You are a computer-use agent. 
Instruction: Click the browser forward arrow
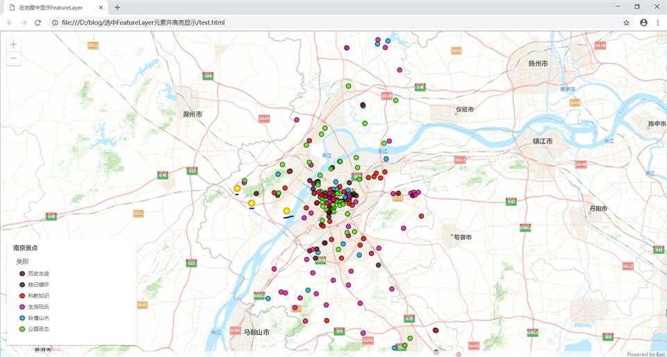[24, 22]
